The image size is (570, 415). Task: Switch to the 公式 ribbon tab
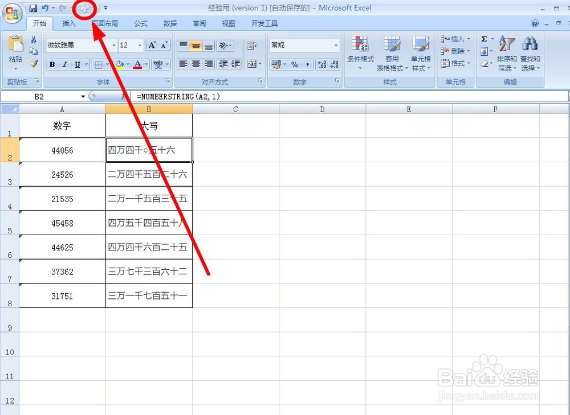pyautogui.click(x=140, y=23)
